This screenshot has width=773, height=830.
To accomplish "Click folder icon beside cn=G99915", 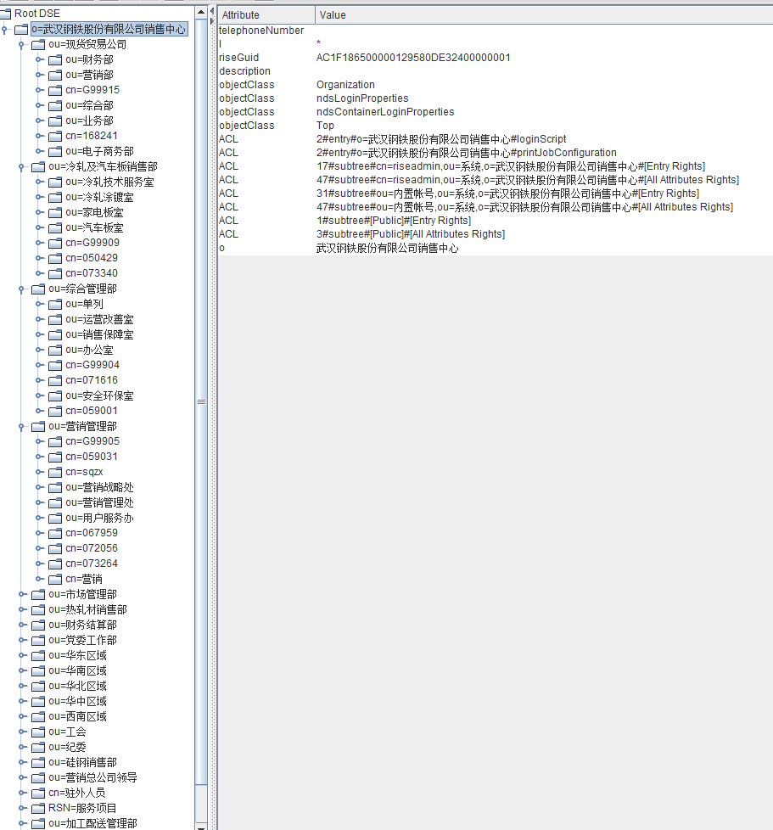I will click(55, 90).
